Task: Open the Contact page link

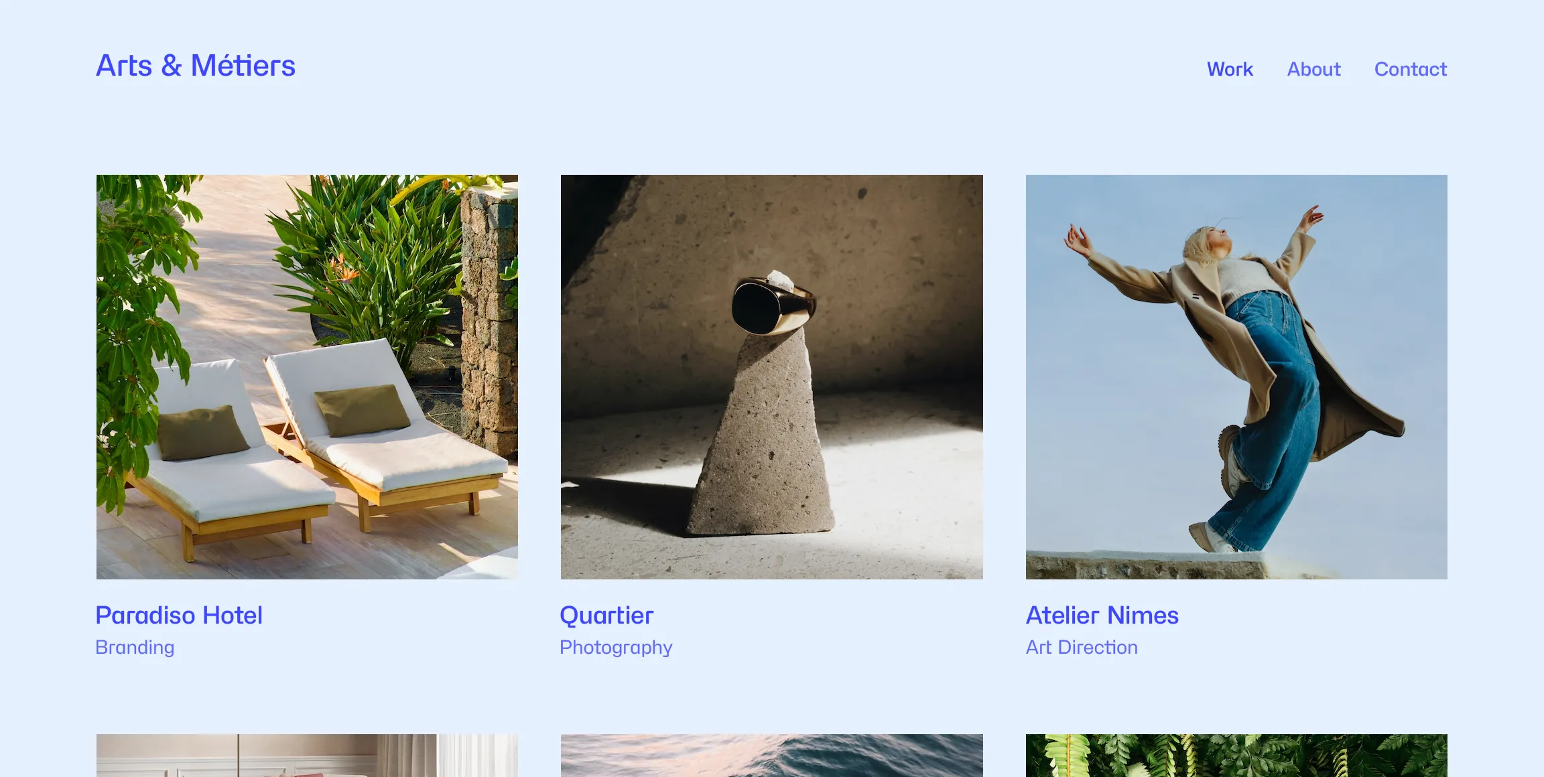Action: [x=1411, y=69]
